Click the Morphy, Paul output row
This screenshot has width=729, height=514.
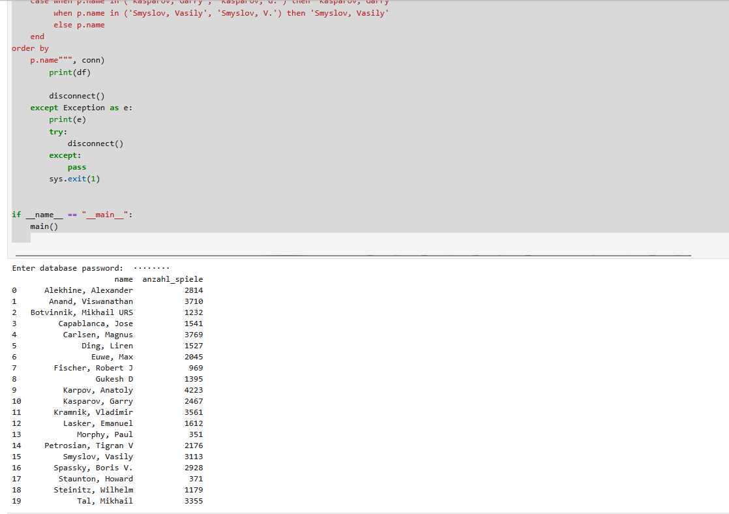click(104, 434)
